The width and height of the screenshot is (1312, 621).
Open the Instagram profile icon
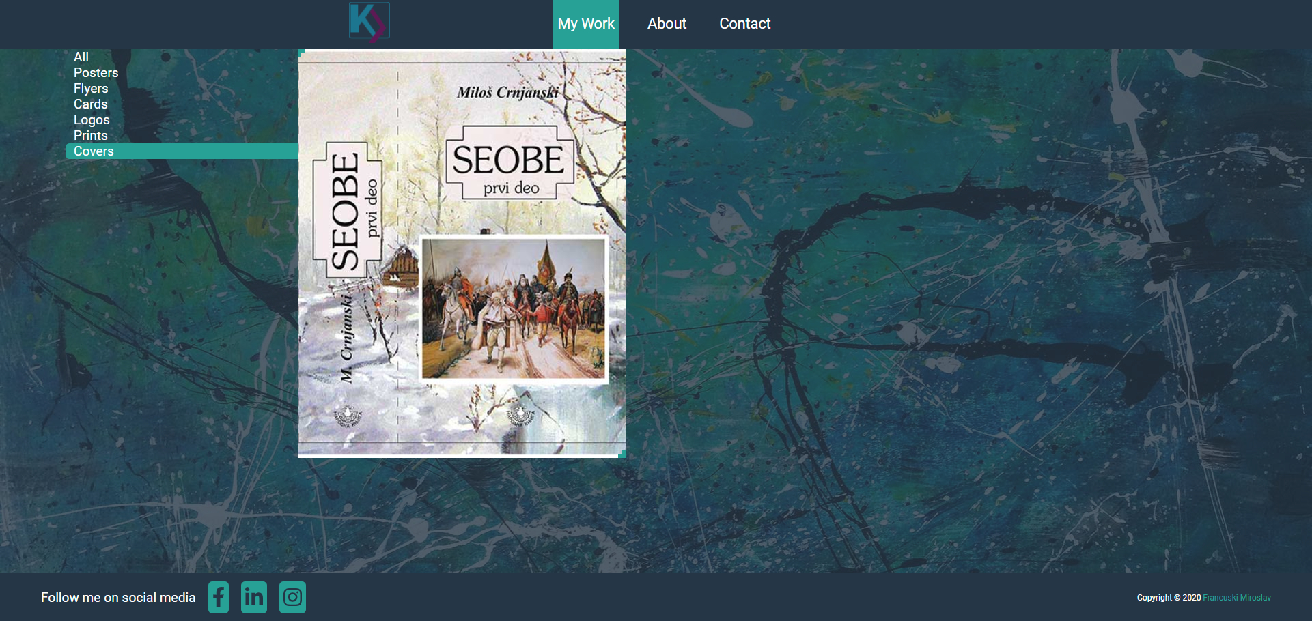pos(292,598)
